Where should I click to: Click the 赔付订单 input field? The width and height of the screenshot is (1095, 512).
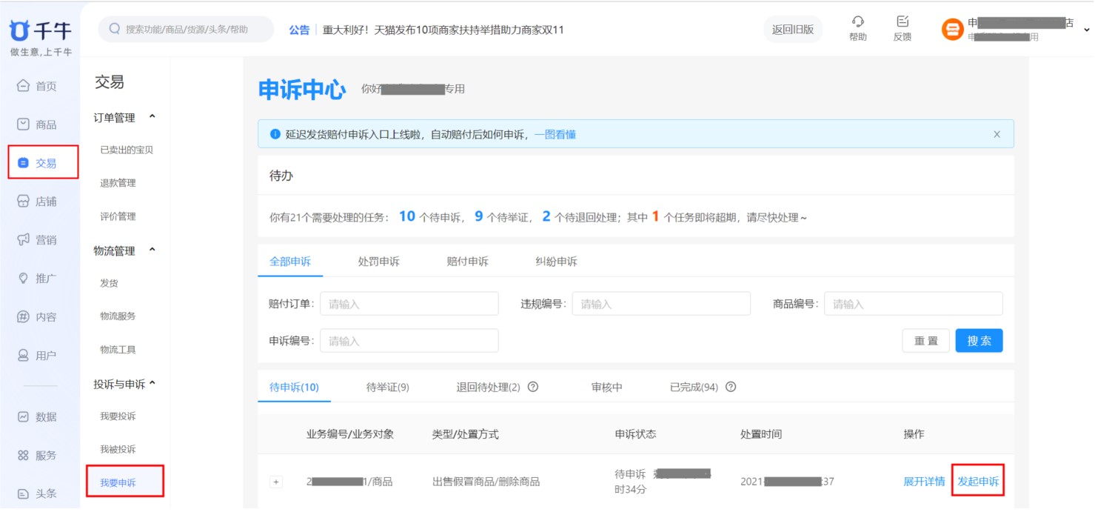[x=409, y=304]
